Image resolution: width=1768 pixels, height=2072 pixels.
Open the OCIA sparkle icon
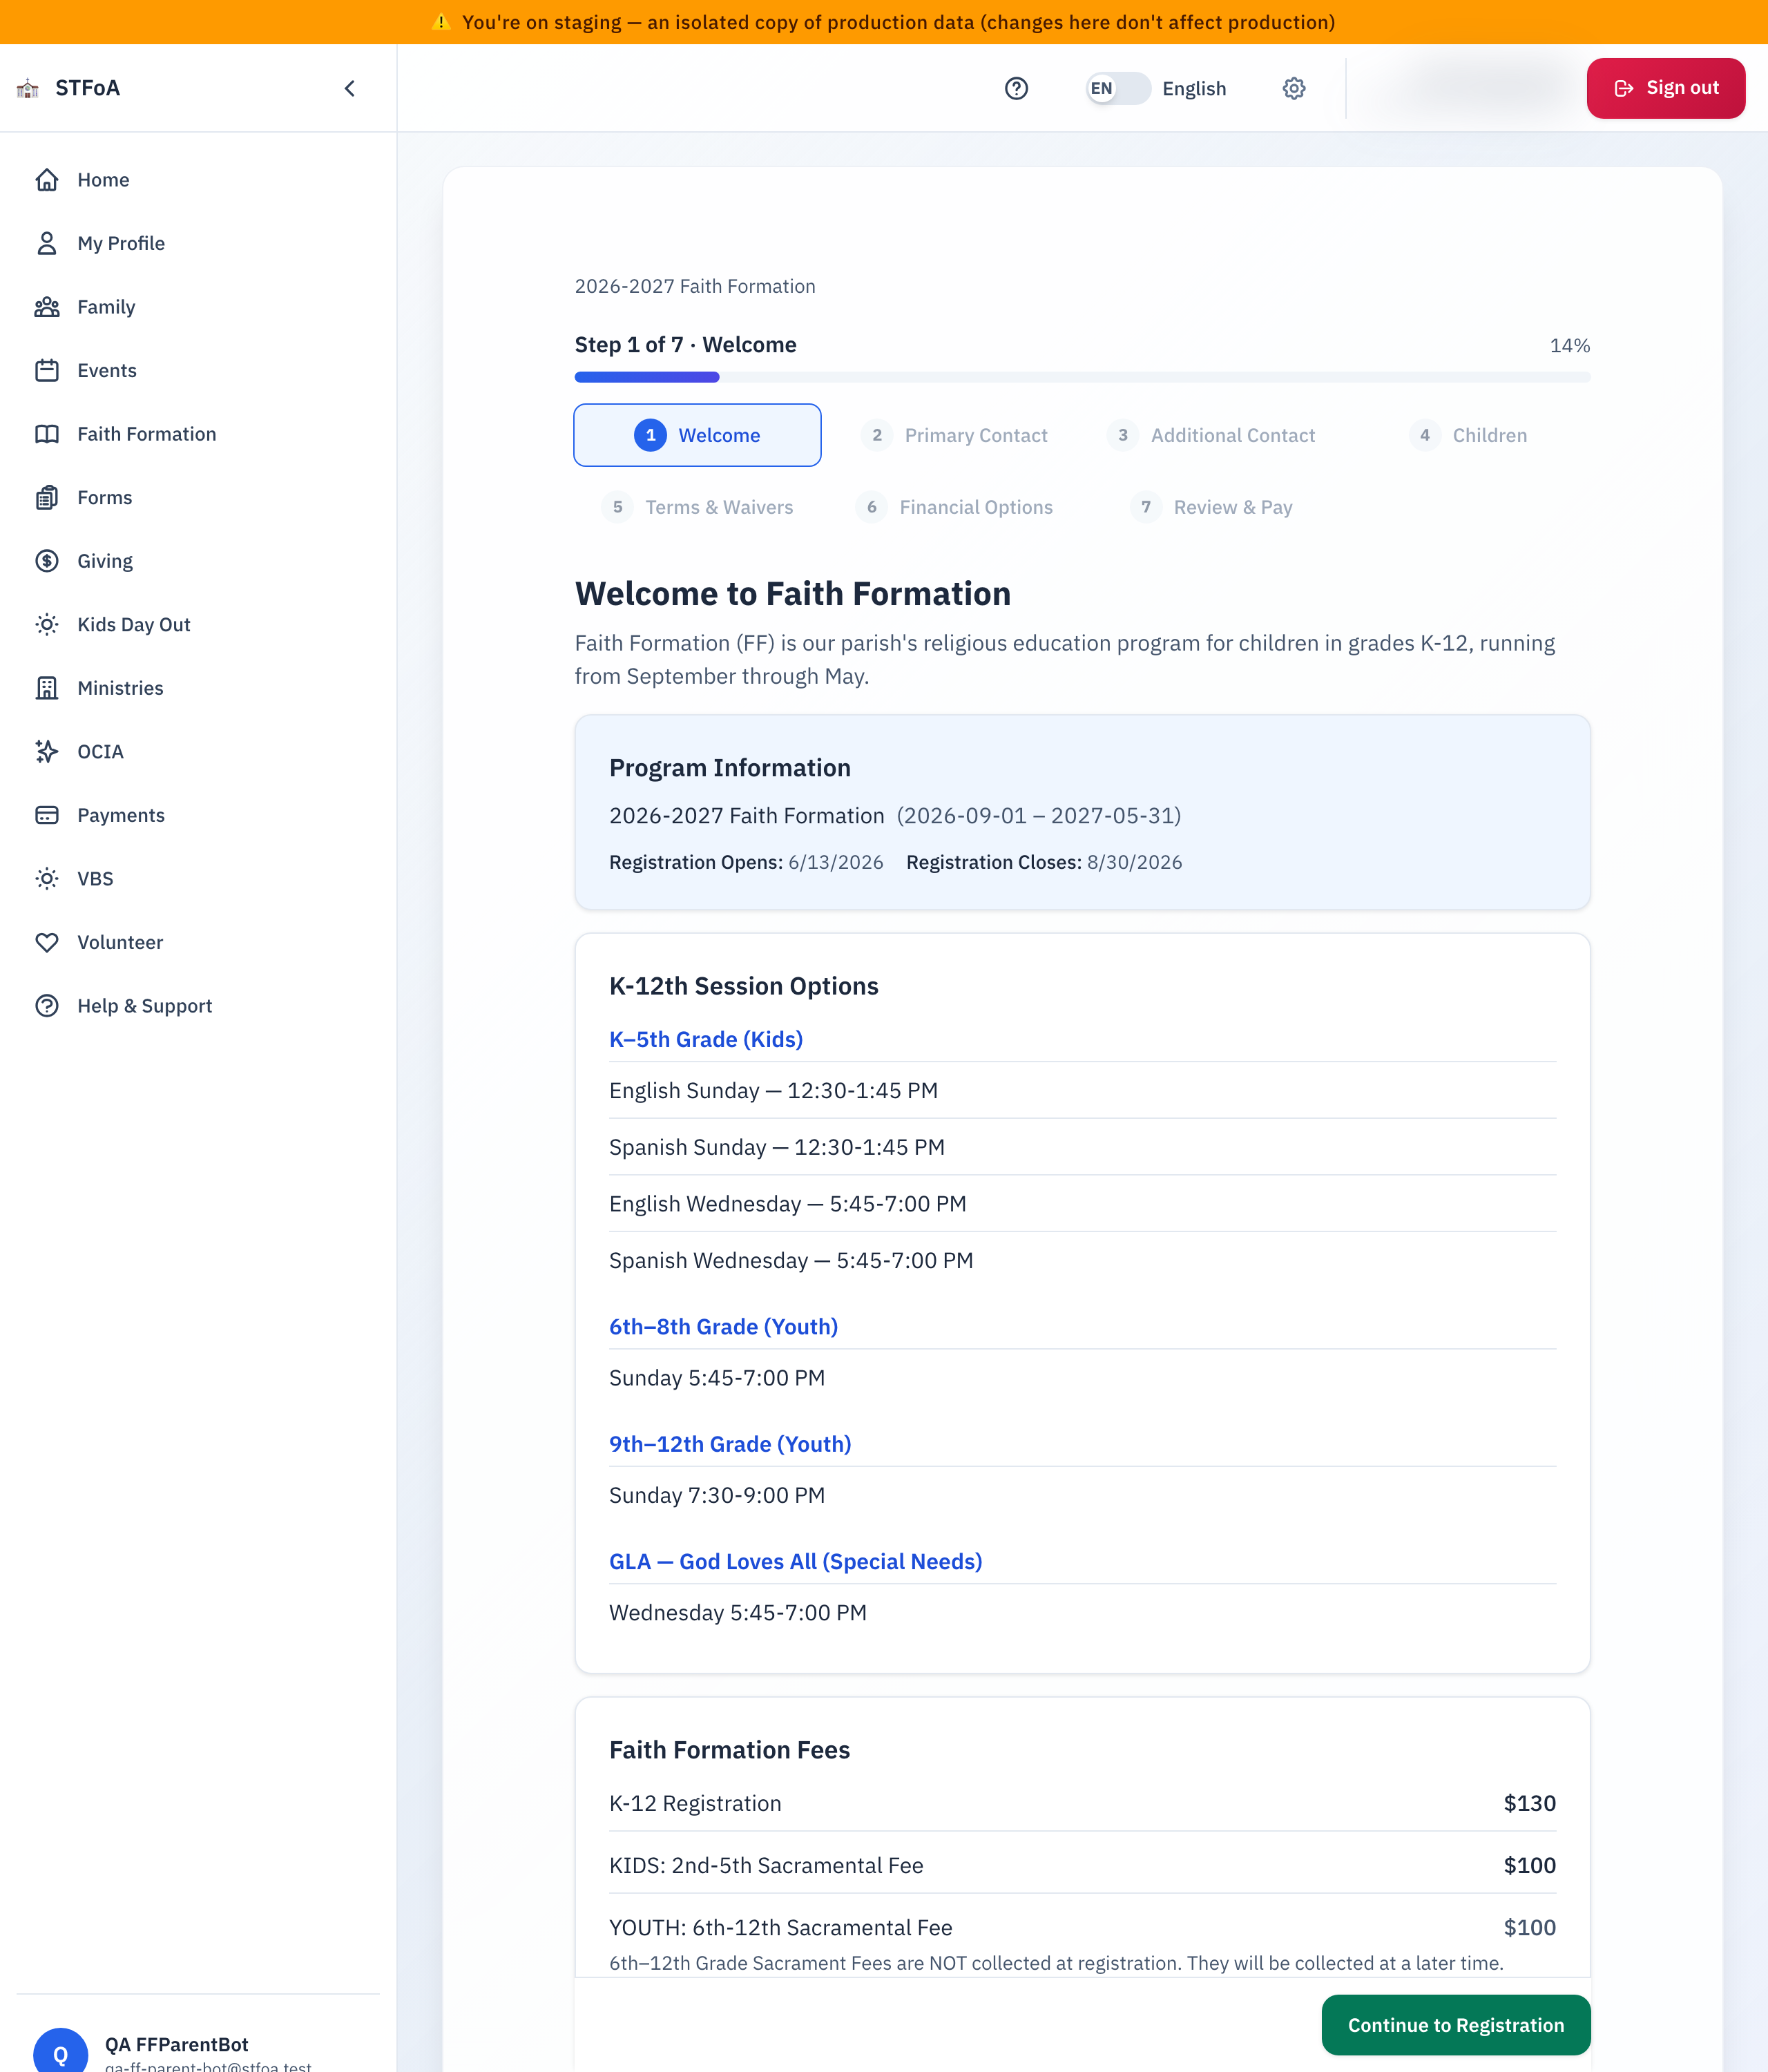click(x=47, y=751)
